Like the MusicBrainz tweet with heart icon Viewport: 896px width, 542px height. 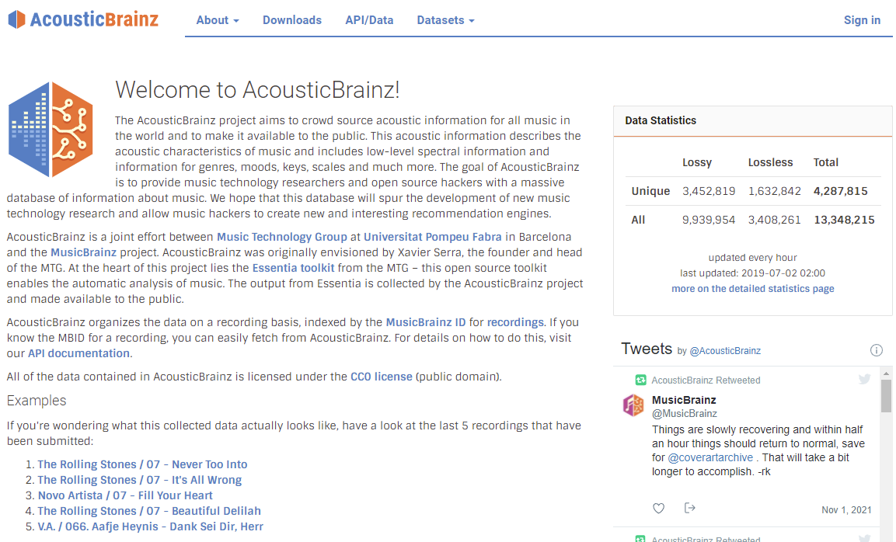click(658, 509)
